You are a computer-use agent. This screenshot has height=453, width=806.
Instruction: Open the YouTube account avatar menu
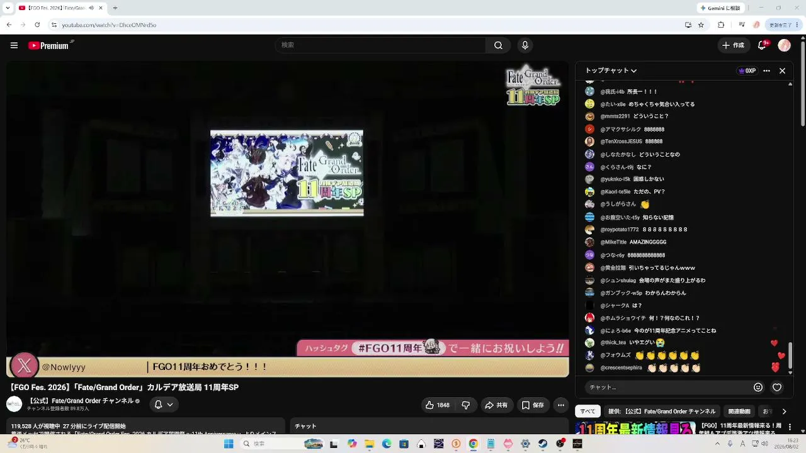point(784,45)
